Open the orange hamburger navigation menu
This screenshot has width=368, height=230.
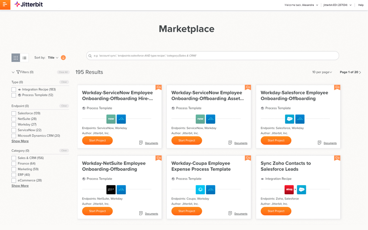tap(5, 5)
